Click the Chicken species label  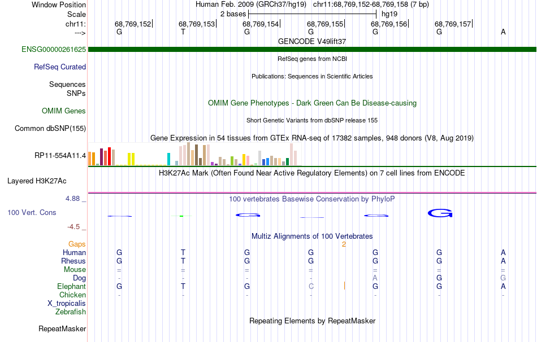(72, 295)
